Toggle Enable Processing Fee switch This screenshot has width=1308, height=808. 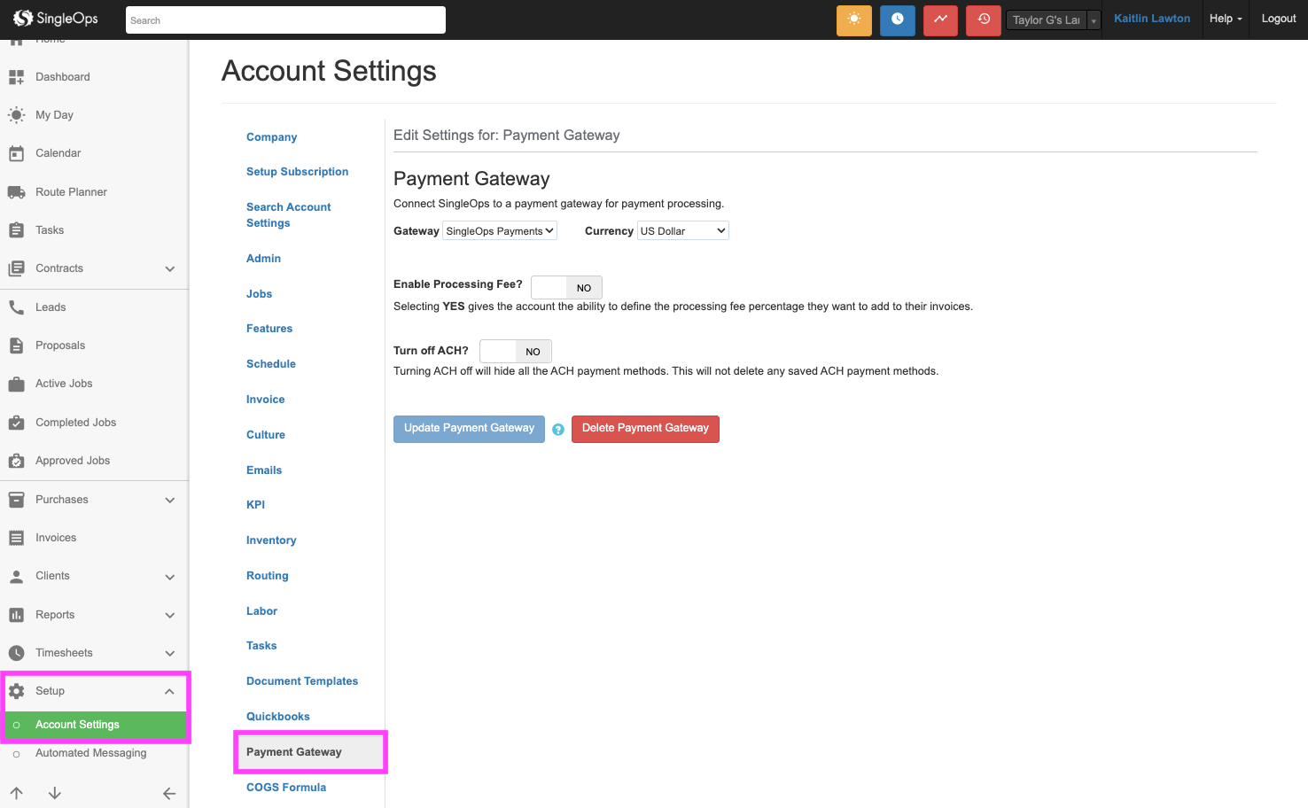pyautogui.click(x=566, y=287)
